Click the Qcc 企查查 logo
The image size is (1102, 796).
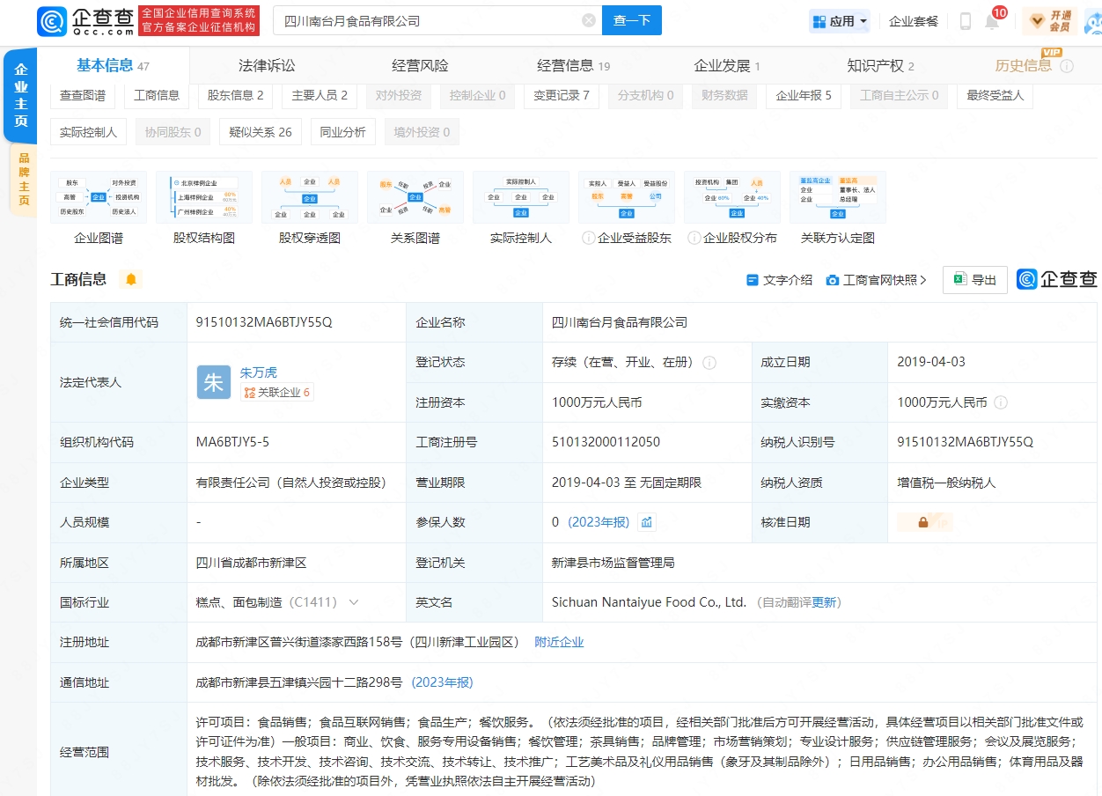pyautogui.click(x=86, y=20)
